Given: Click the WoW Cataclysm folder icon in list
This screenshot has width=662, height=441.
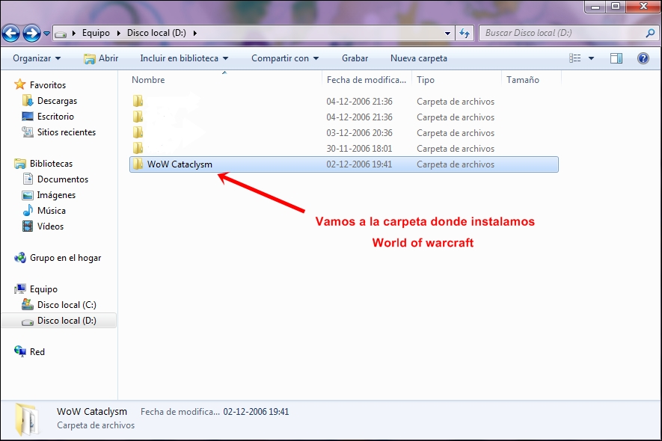Looking at the screenshot, I should pos(138,164).
